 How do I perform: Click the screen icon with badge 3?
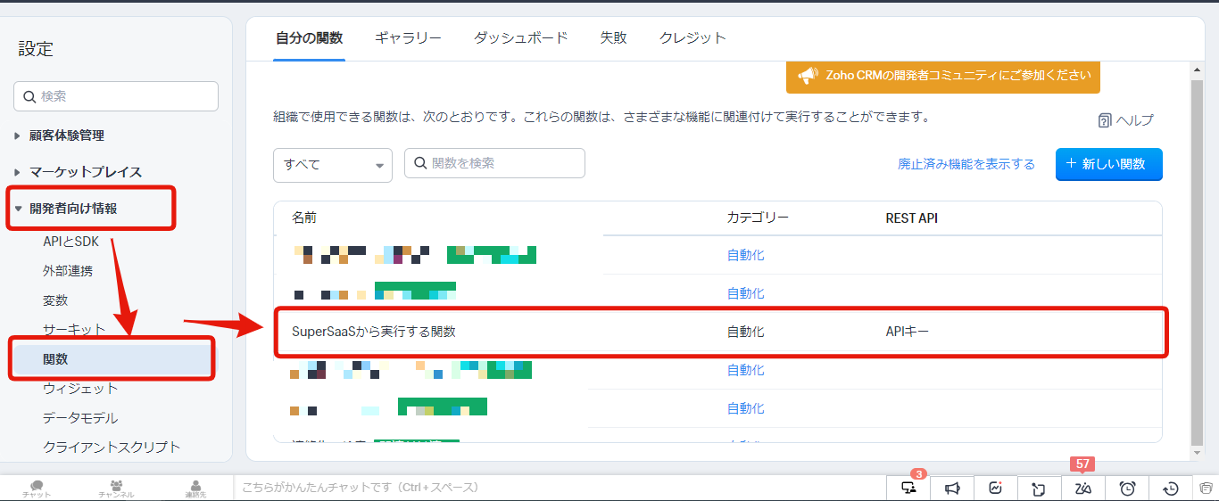(x=909, y=488)
